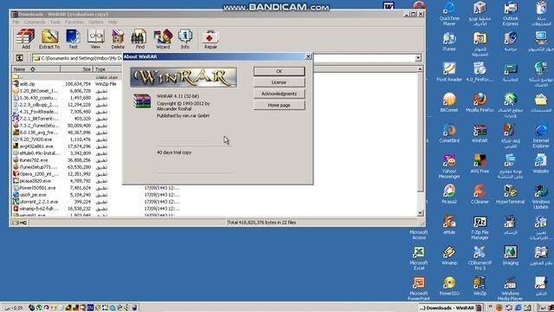Click the Find binoculars icon
This screenshot has height=312, width=554.
[x=140, y=39]
